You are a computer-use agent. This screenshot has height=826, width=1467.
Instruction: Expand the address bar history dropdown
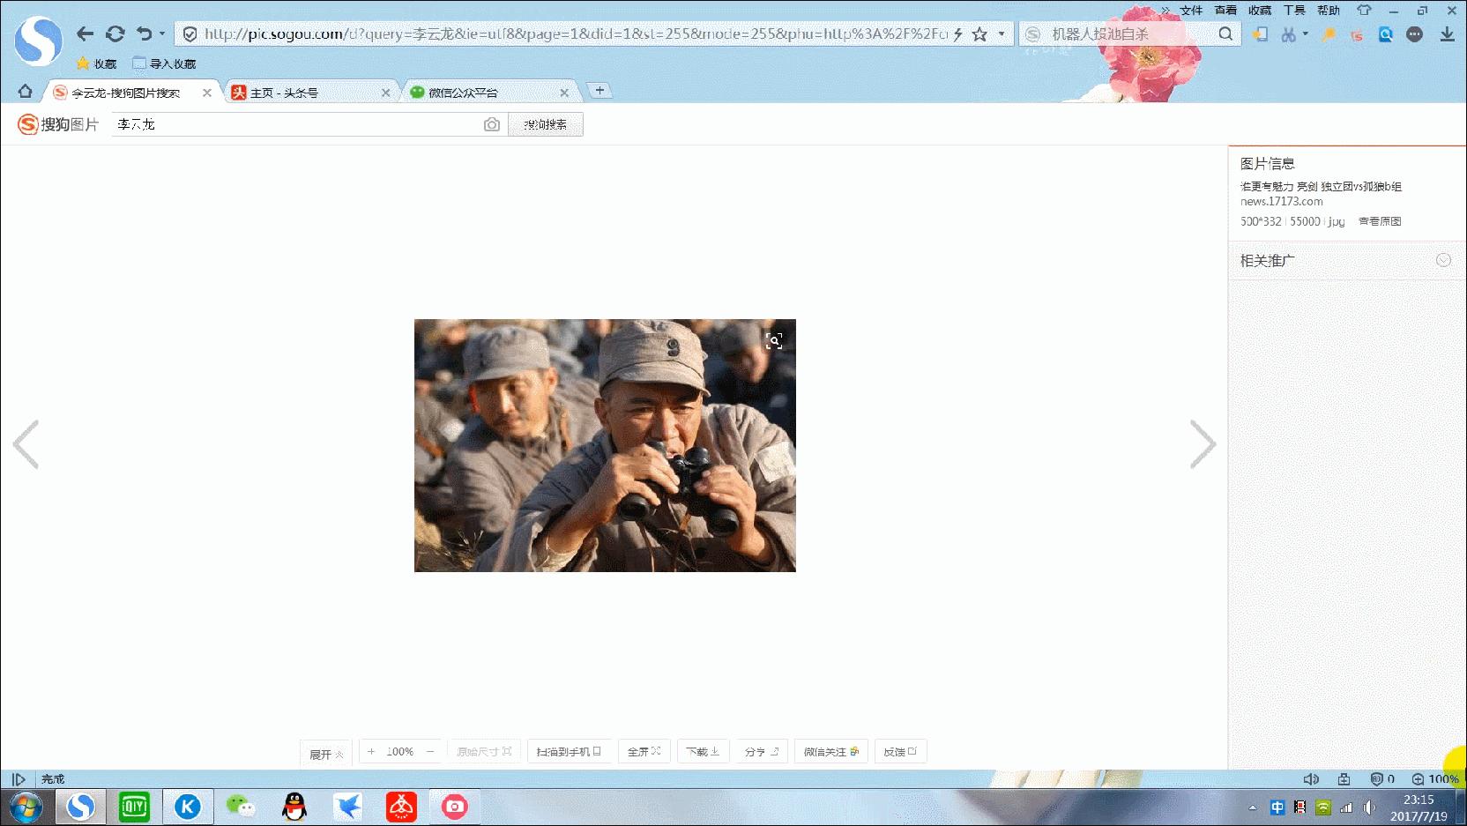coord(1002,34)
